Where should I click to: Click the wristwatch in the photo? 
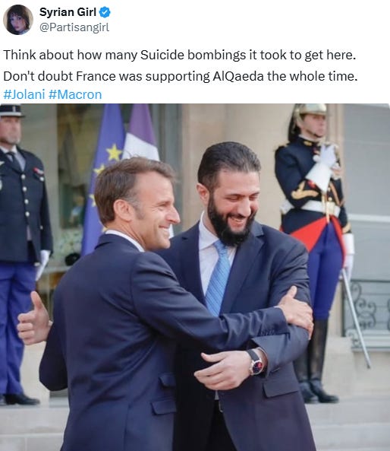(256, 363)
